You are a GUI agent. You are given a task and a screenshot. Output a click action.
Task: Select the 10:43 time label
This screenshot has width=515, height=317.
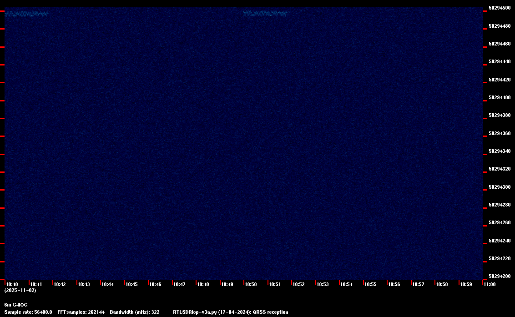[x=84, y=284]
